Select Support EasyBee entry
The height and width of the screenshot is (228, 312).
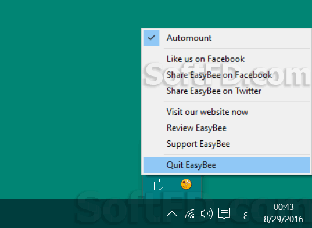pyautogui.click(x=227, y=144)
